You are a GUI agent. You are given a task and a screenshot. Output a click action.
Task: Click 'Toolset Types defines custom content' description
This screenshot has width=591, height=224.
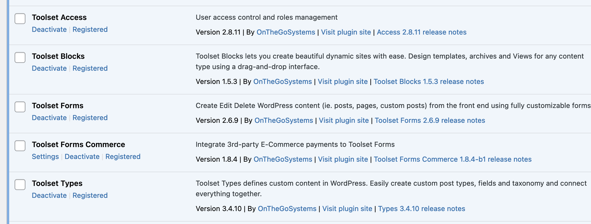[391, 188]
